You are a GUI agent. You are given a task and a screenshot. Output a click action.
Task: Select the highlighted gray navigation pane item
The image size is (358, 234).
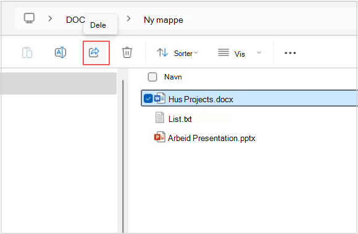point(58,83)
